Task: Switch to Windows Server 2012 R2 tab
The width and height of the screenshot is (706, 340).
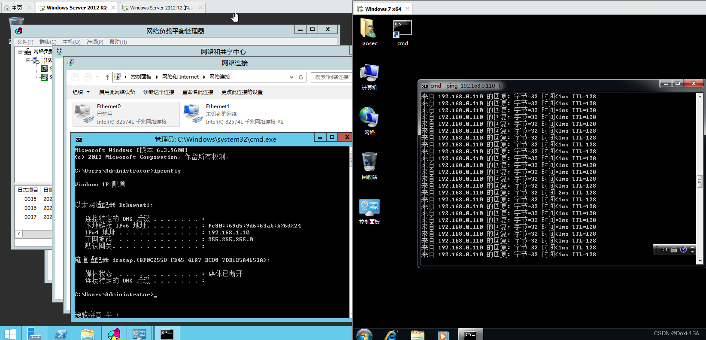Action: (x=76, y=8)
